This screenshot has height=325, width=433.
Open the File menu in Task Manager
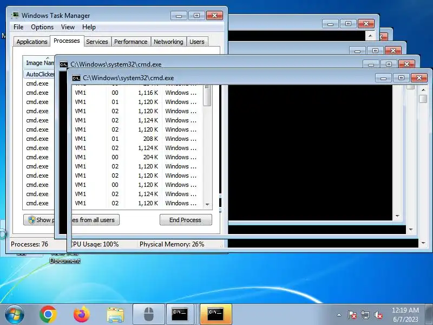[18, 27]
